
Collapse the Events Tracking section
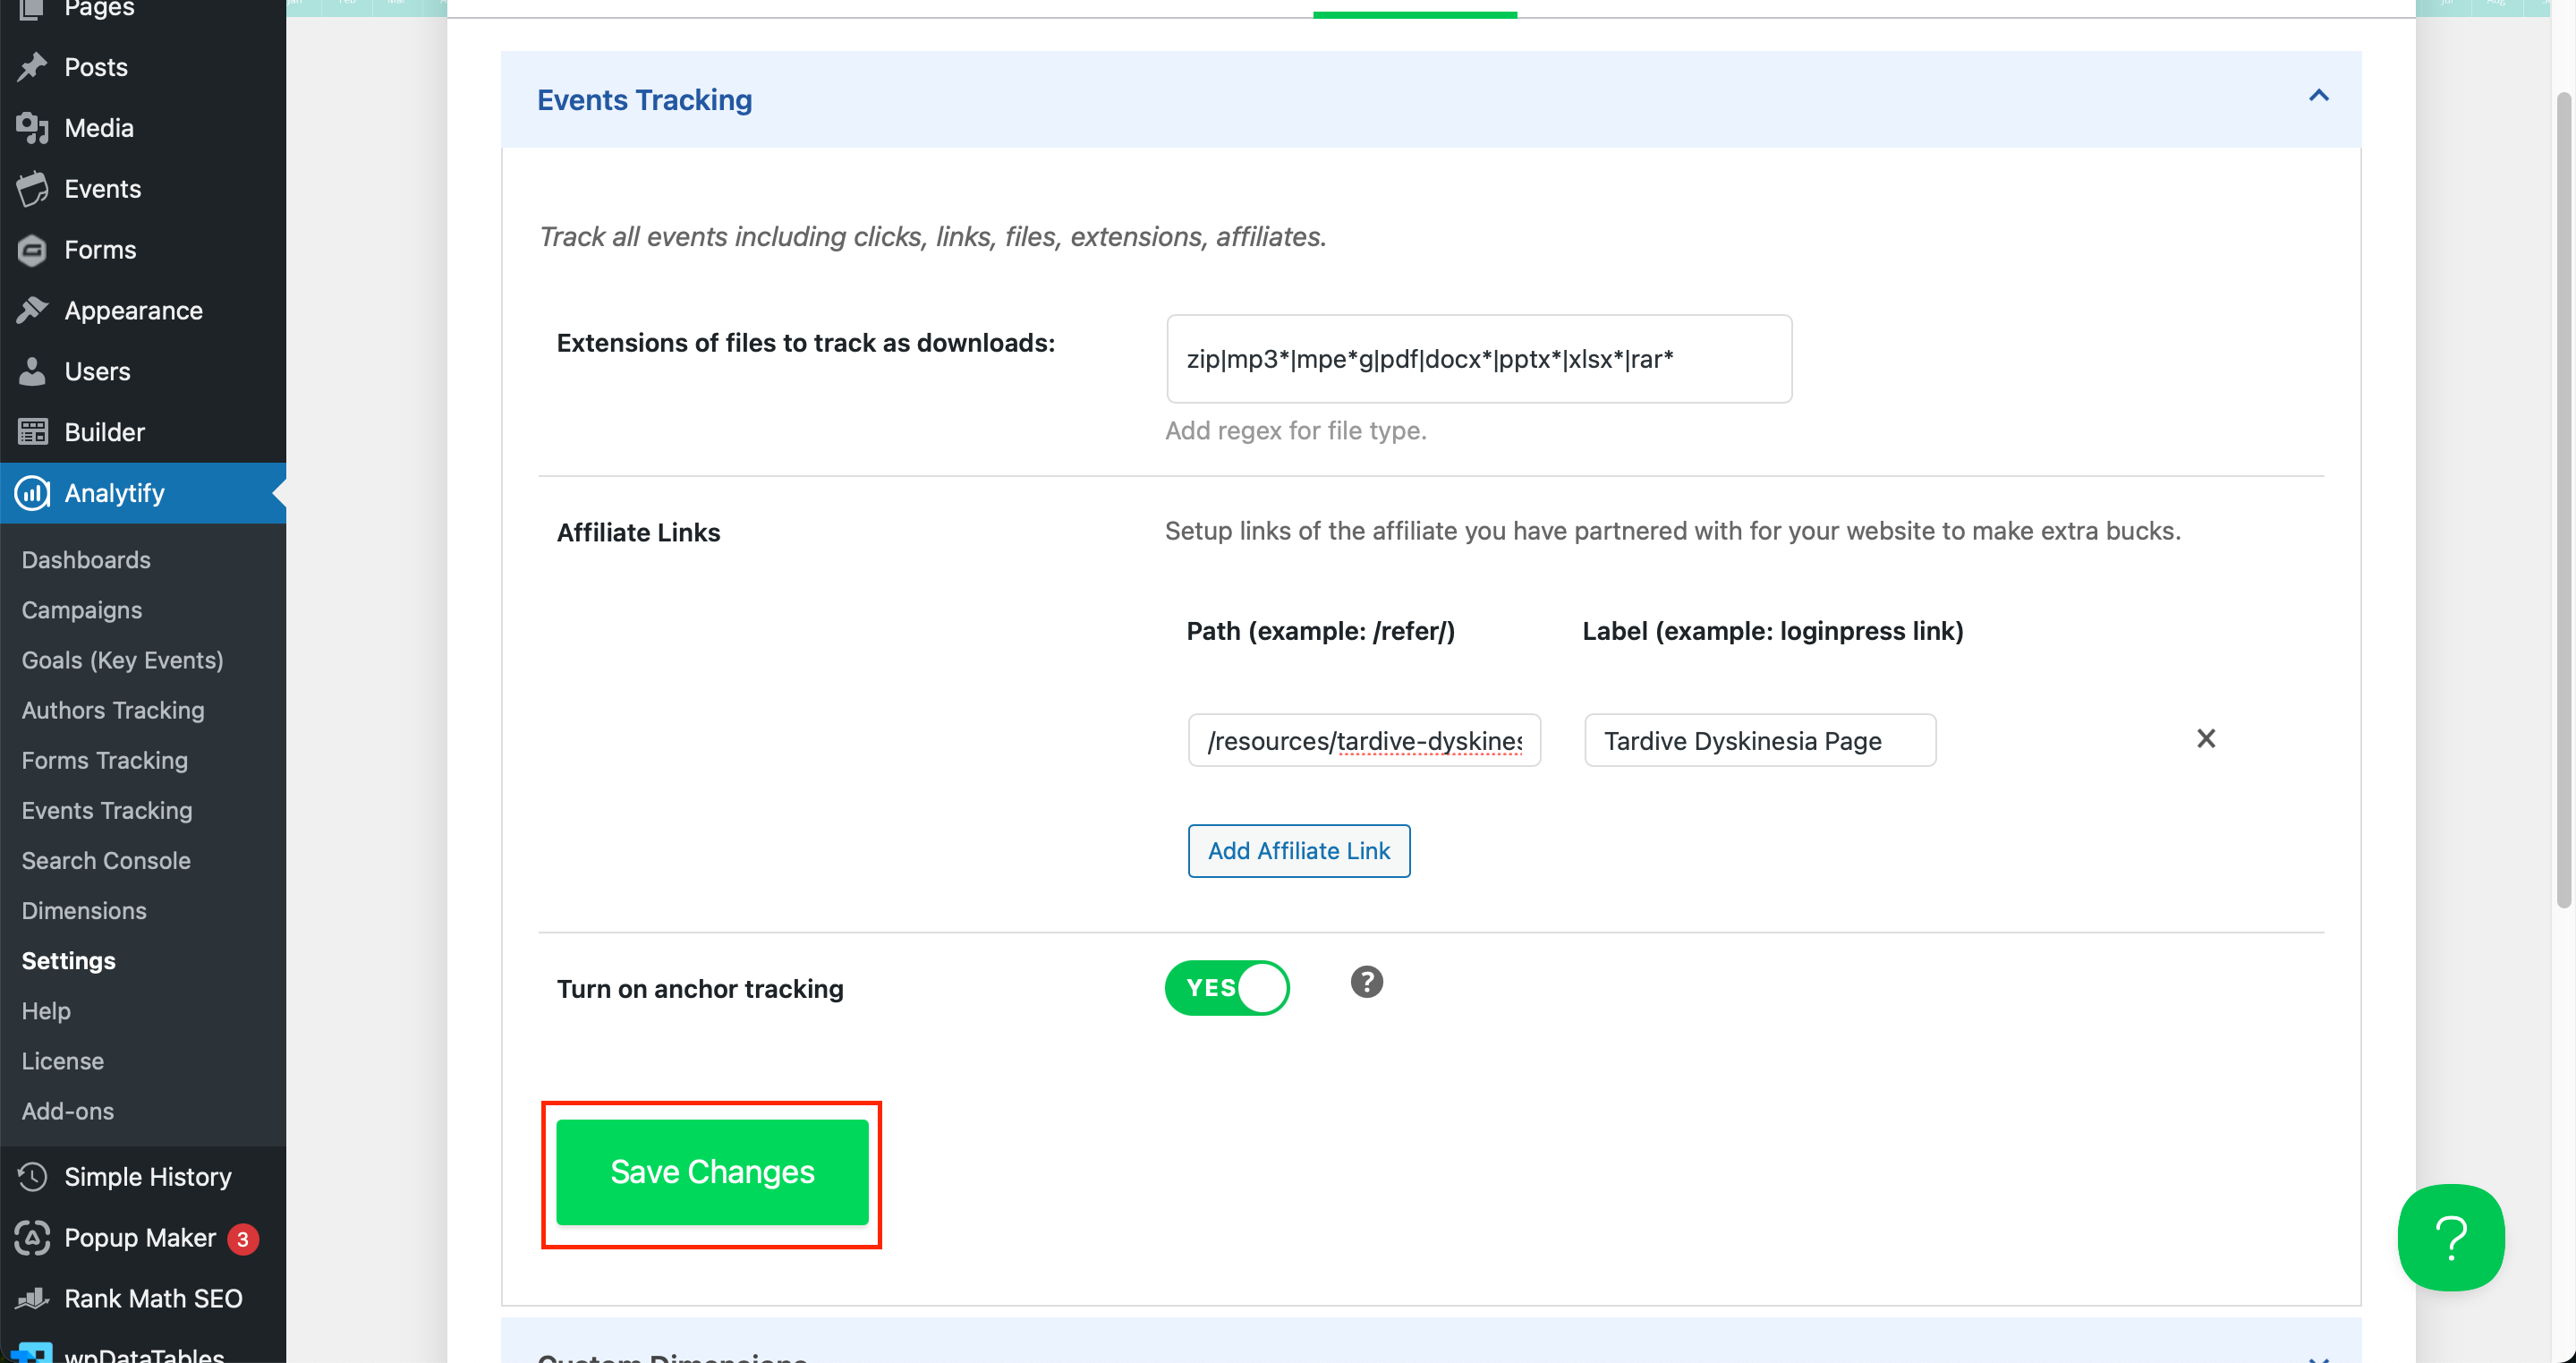[2318, 96]
